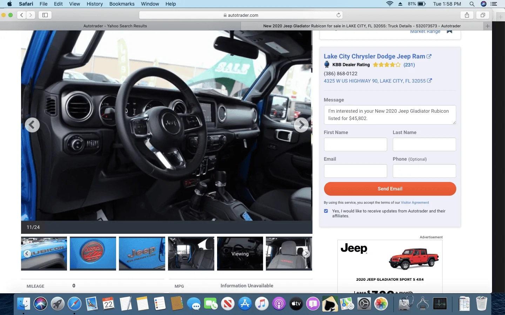
Task: Open the Lake City Chrysler Dodge Jeep Ram link
Action: coord(374,56)
